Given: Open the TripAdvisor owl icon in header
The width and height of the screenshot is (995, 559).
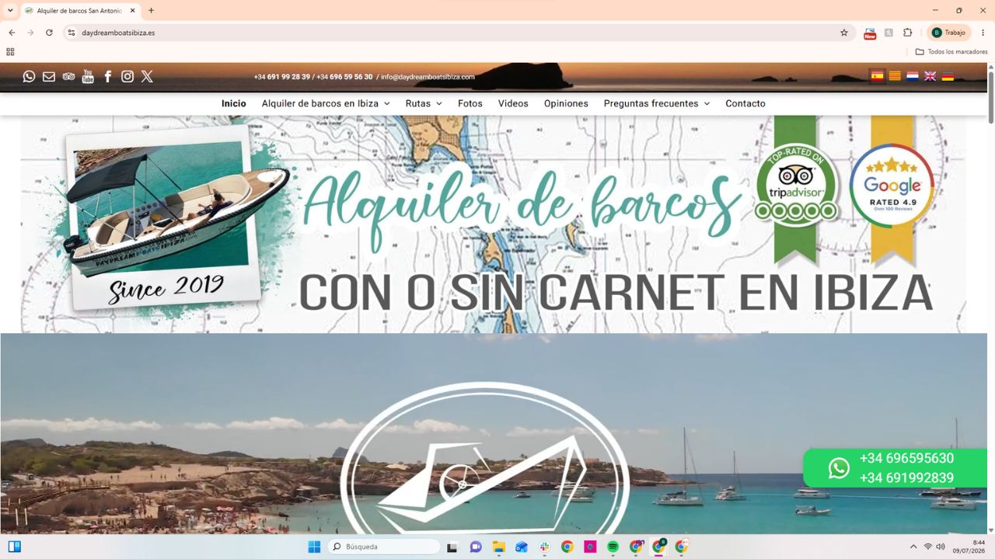Looking at the screenshot, I should pos(68,76).
